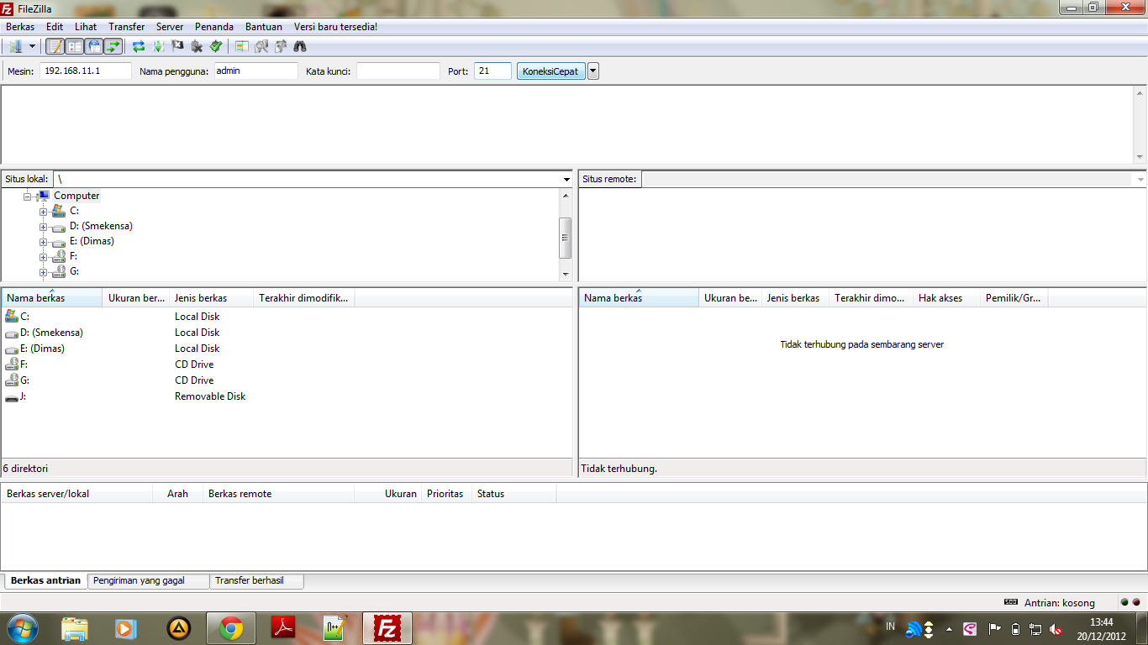Refresh the file and folder lists
The width and height of the screenshot is (1148, 645).
pos(139,46)
